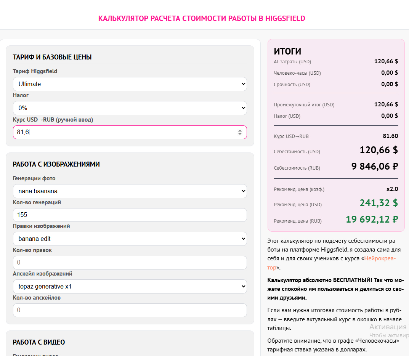Click the x2.0 recommended price coefficient
This screenshot has width=409, height=356.
tap(392, 189)
